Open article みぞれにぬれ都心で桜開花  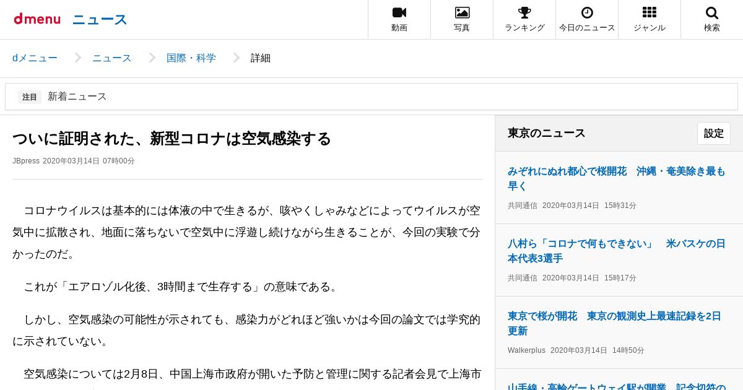click(617, 178)
